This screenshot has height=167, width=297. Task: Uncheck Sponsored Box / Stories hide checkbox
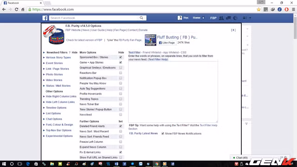[x=121, y=57]
